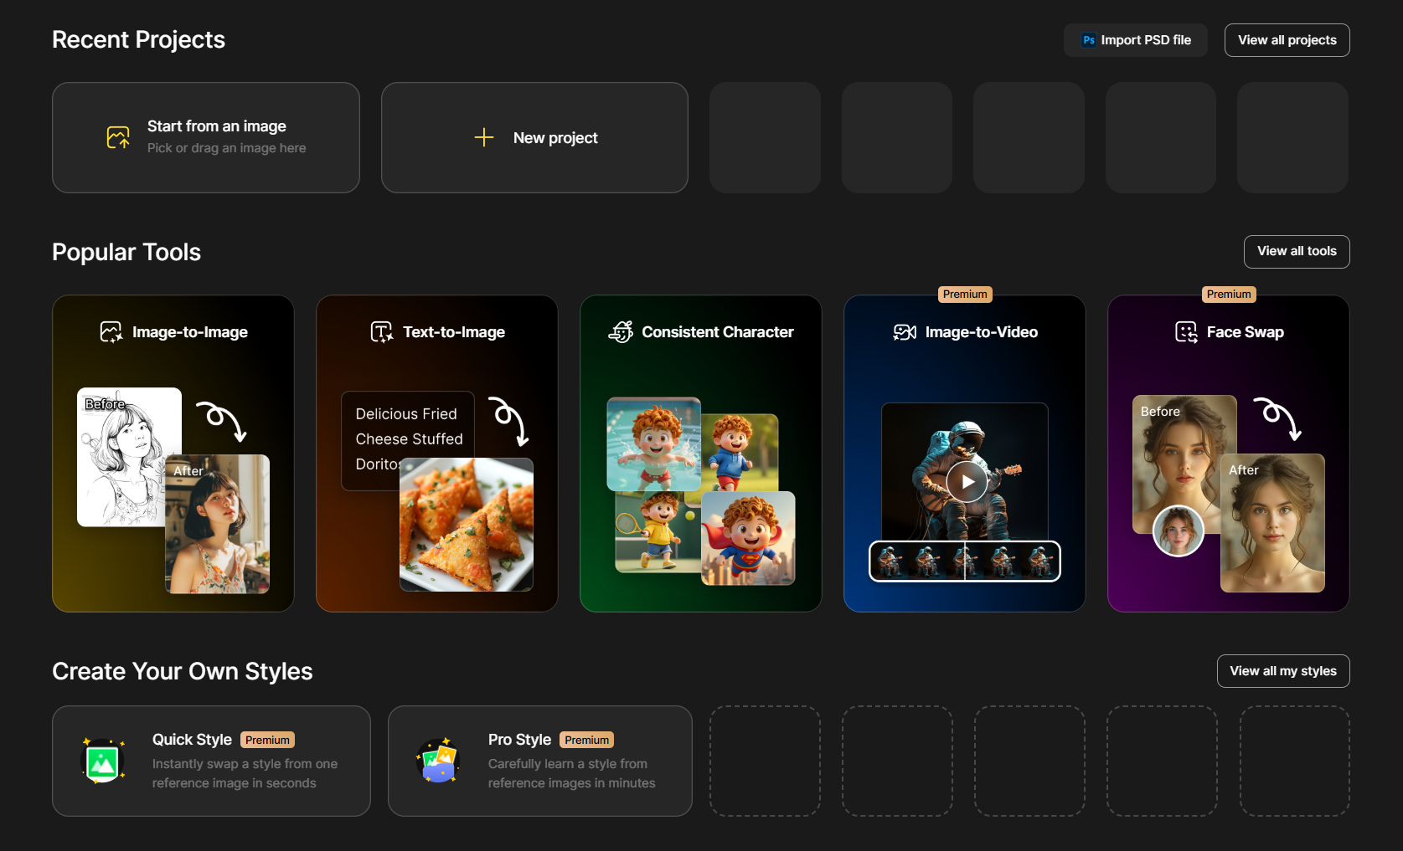This screenshot has width=1403, height=851.
Task: Click "Carefully learn a style from" description
Action: (568, 764)
